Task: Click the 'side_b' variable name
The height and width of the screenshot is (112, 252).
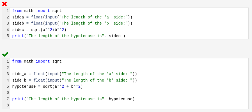Action: [19, 80]
